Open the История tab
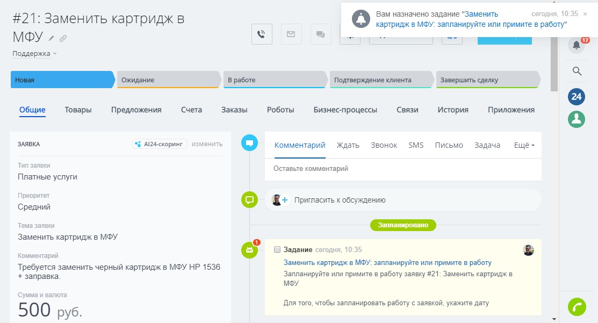The image size is (598, 323). [x=453, y=110]
